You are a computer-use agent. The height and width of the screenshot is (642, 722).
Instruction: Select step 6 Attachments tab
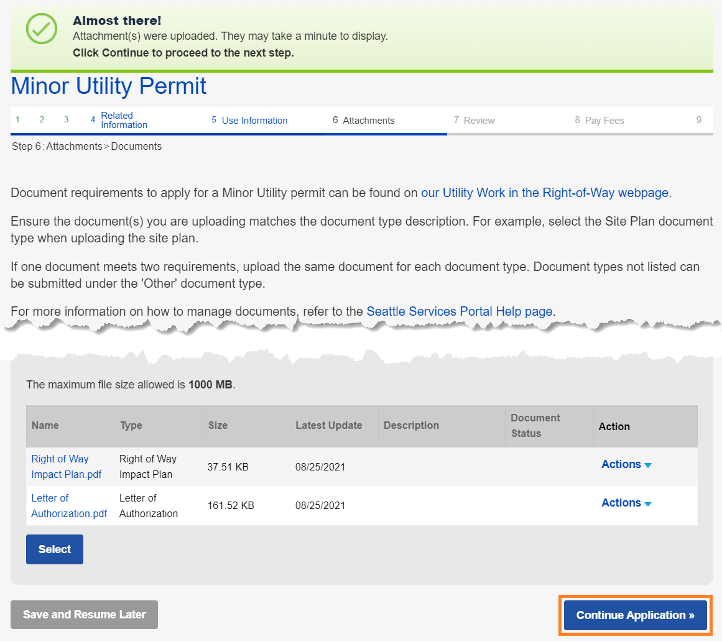point(368,121)
